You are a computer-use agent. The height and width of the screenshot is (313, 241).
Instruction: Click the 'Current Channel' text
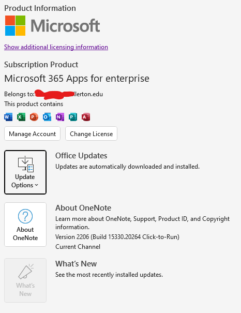78,247
